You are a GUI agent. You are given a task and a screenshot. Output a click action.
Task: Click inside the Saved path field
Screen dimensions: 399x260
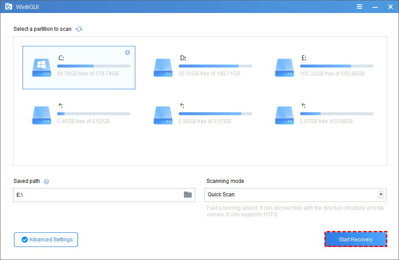[100, 195]
